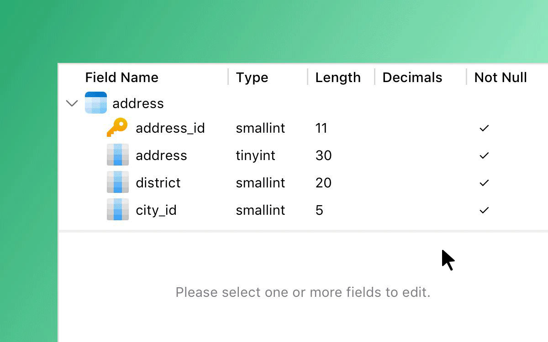Click the Type column header
The image size is (548, 342).
click(x=252, y=78)
